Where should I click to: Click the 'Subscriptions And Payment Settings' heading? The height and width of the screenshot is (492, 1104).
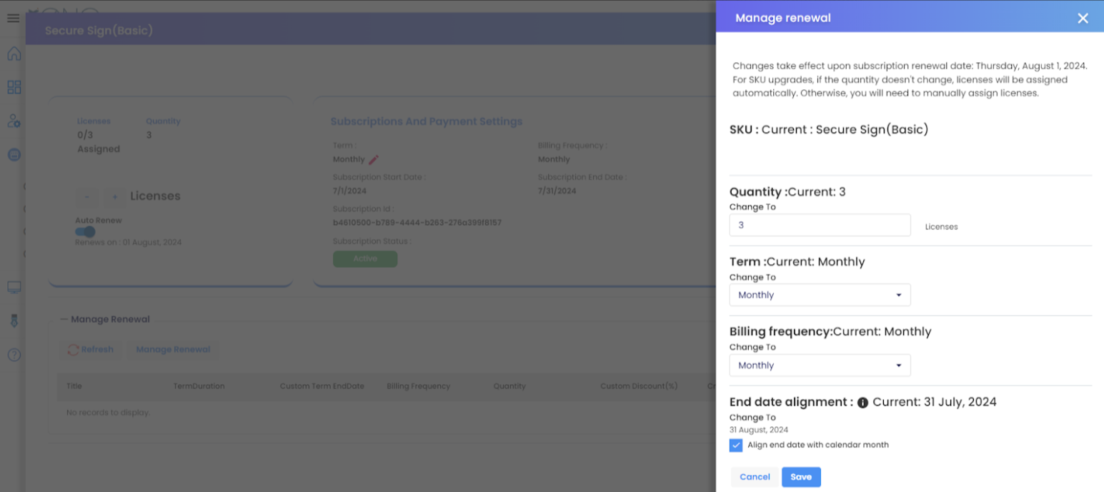coord(427,121)
